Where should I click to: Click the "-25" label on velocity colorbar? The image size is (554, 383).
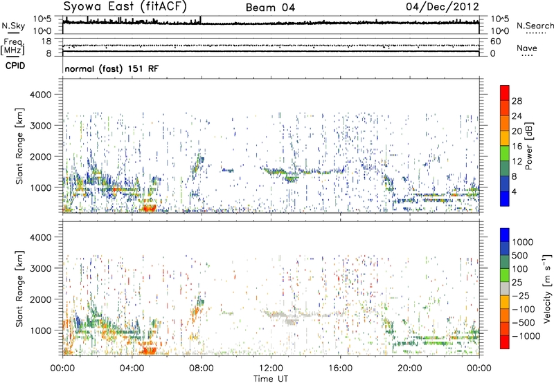tap(520, 296)
